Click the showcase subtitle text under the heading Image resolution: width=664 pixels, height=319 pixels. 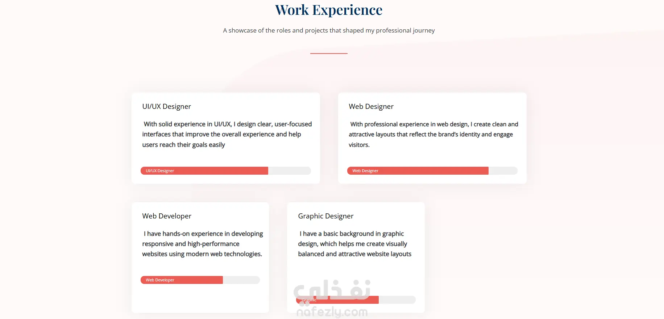329,30
